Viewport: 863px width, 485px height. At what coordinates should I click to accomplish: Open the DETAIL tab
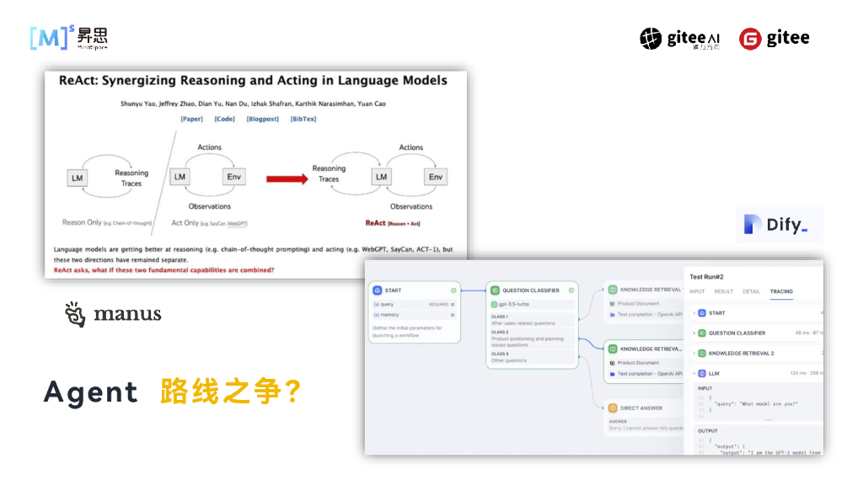tap(751, 291)
